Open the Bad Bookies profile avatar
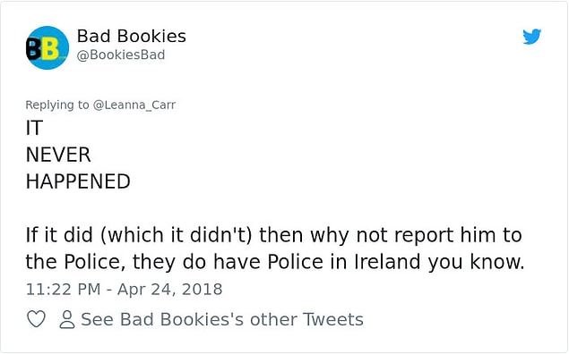This screenshot has width=569, height=354. (x=47, y=47)
